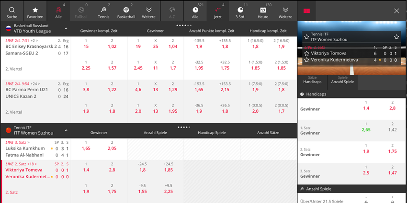Bet odds 2,05 on Fatma Al-Nabhani
407x203 pixels.
click(112, 149)
